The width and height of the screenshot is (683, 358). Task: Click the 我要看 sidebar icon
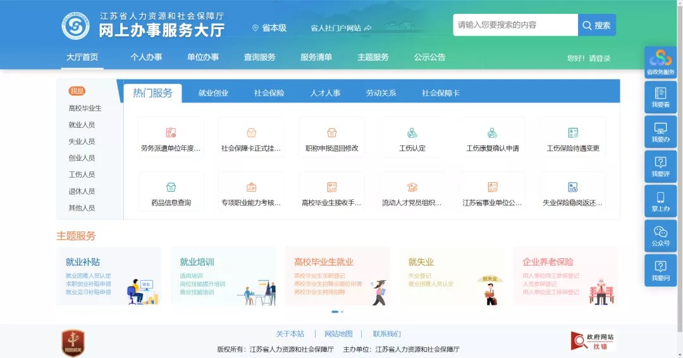coord(660,97)
